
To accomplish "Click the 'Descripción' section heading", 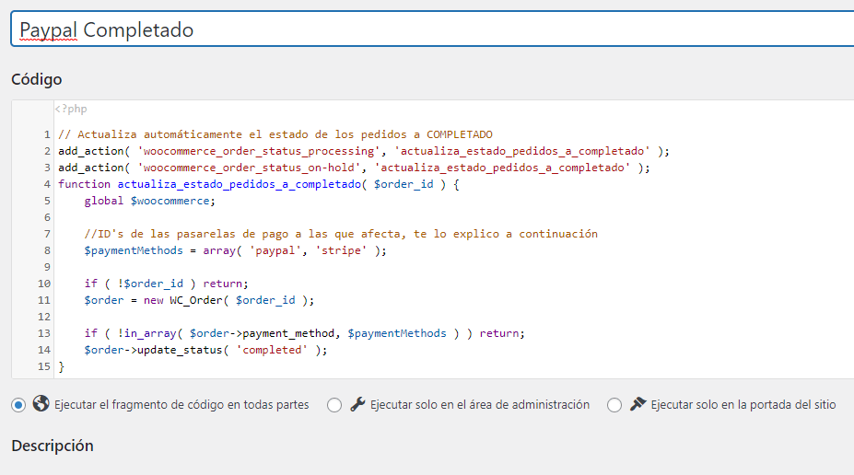I will [x=53, y=446].
